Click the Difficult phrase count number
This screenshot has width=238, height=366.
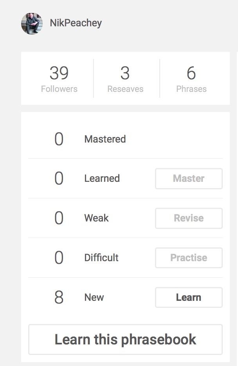(x=59, y=258)
